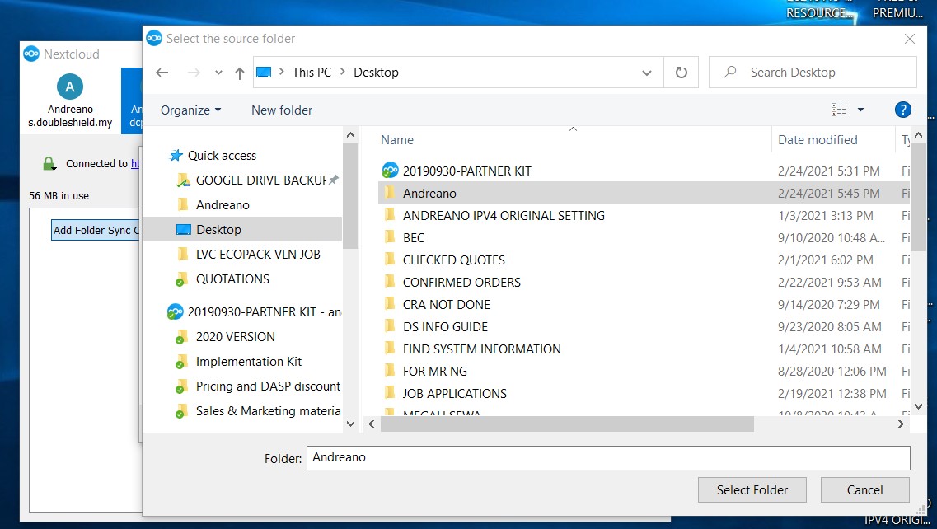Refresh the Desktop folder listing
937x529 pixels.
click(681, 73)
